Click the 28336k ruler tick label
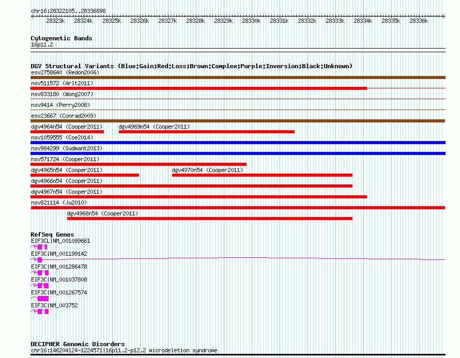Screen dimensions: 460x358 pyautogui.click(x=419, y=21)
